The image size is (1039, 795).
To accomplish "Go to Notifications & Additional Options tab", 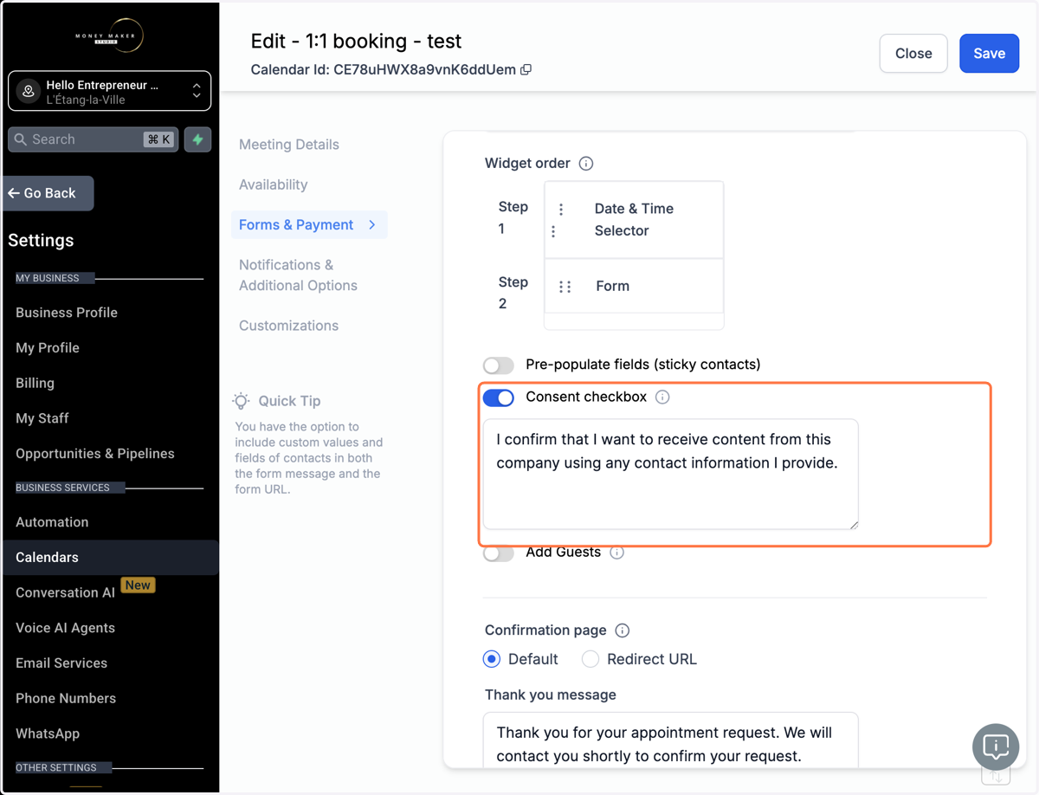I will (298, 275).
